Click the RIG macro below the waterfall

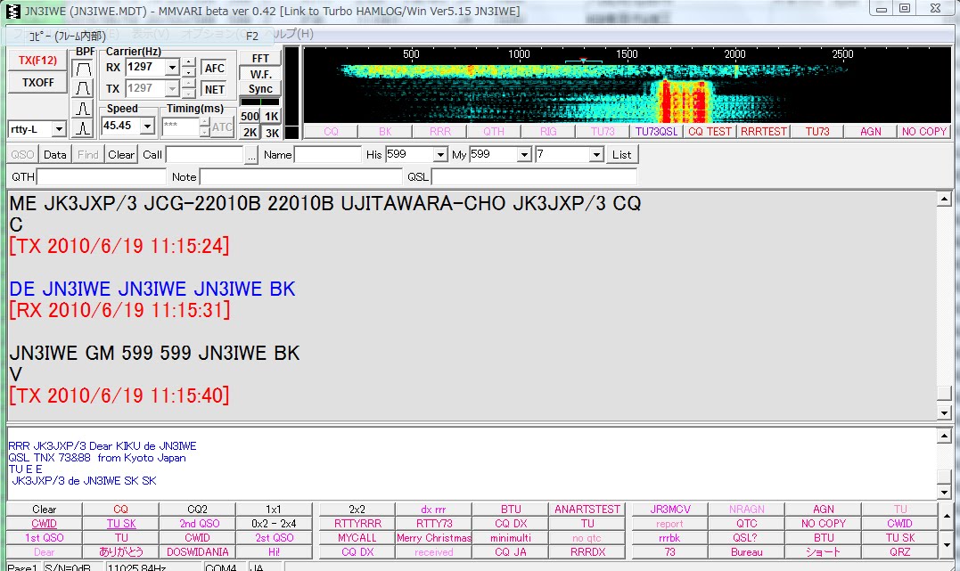tap(548, 132)
